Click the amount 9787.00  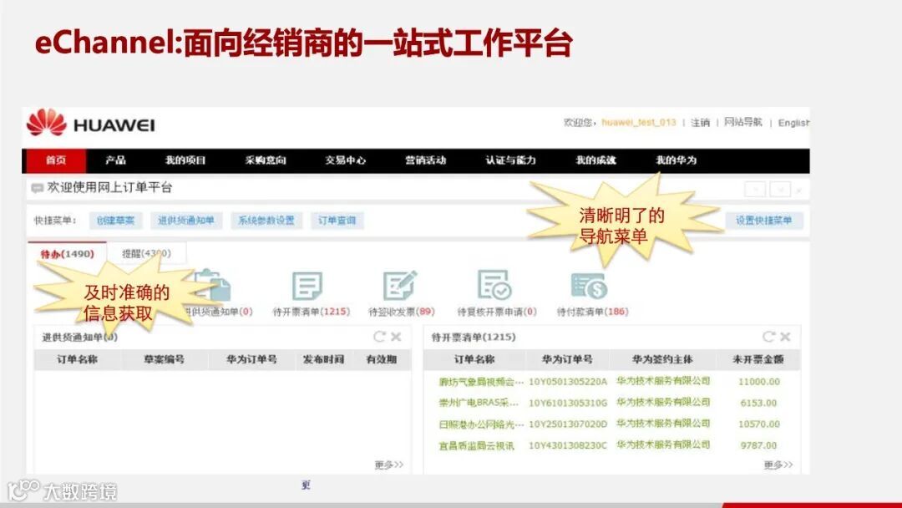758,445
